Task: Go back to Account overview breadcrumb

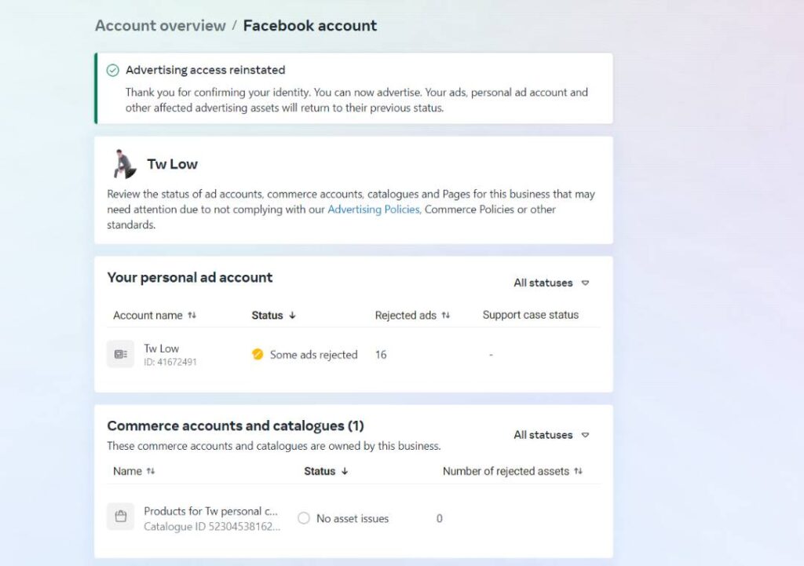Action: (160, 26)
